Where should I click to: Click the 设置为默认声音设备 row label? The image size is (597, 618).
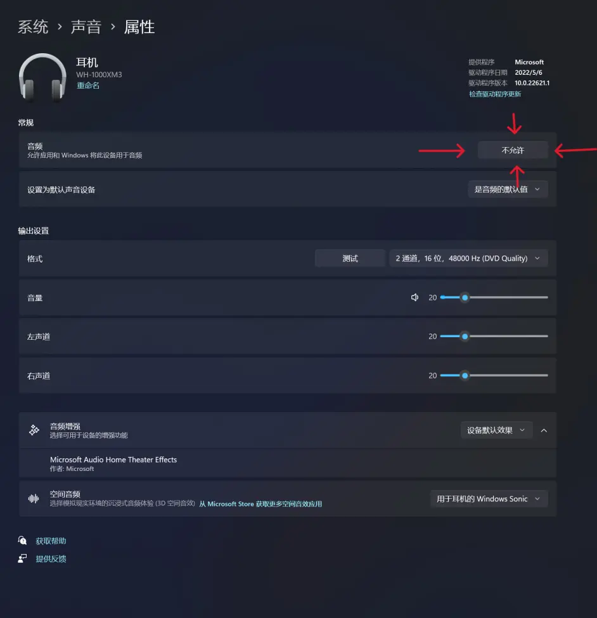61,190
